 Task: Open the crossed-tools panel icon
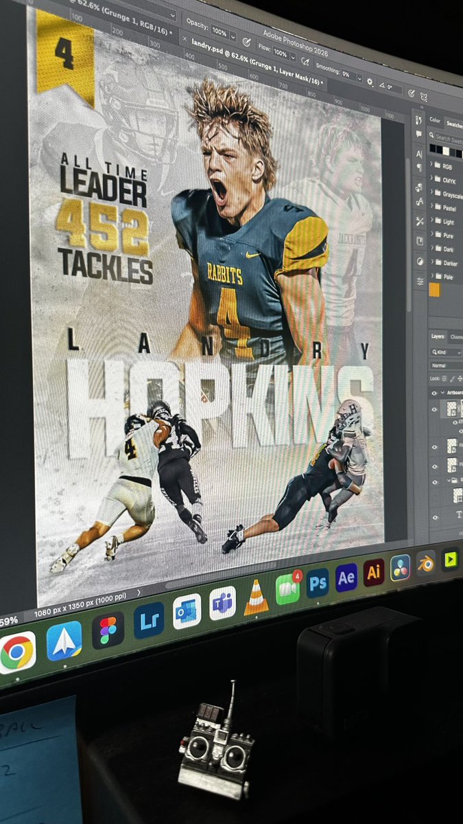420,221
